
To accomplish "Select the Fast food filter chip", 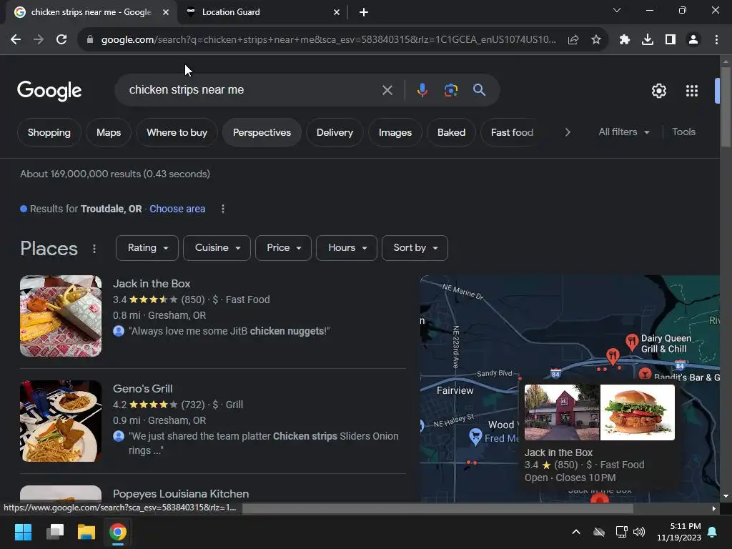I will 512,132.
